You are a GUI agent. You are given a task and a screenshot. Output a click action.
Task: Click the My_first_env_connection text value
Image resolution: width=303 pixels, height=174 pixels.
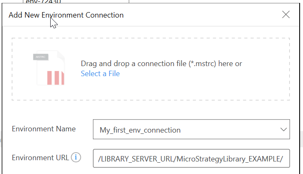140,130
